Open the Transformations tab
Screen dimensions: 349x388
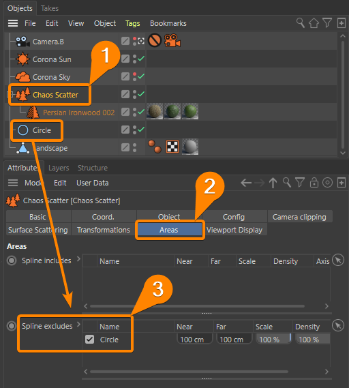click(x=104, y=230)
